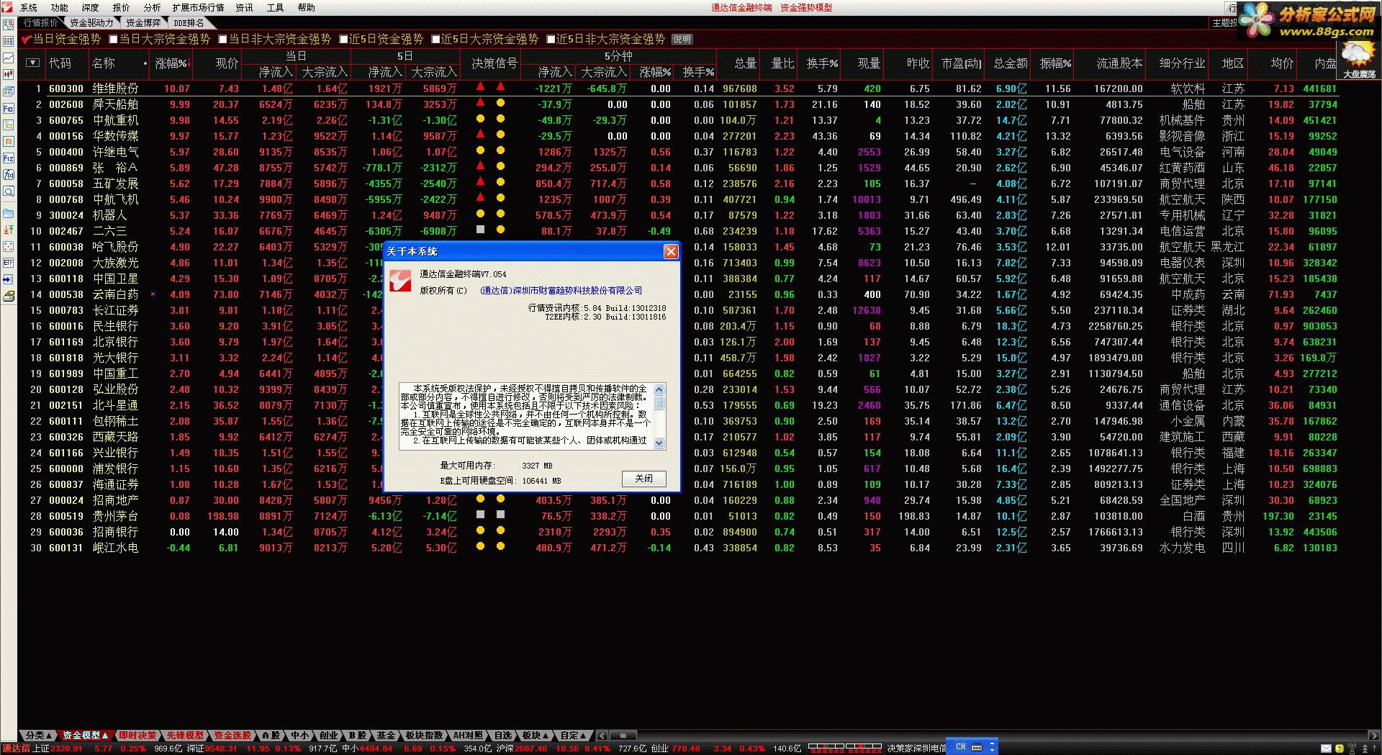
Task: Open the line chart sidebar icon
Action: pos(9,58)
